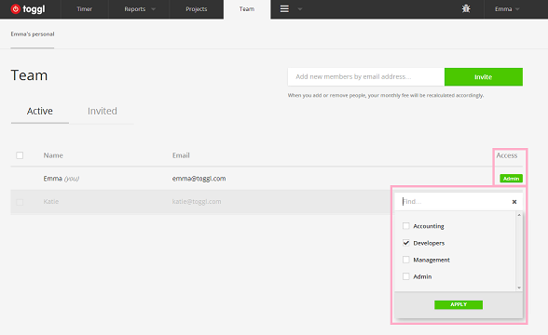The height and width of the screenshot is (335, 548).
Task: Click the Toggl logo
Action: pyautogui.click(x=28, y=9)
